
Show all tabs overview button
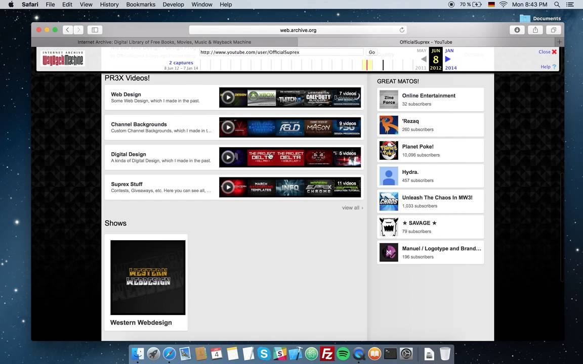pyautogui.click(x=553, y=30)
